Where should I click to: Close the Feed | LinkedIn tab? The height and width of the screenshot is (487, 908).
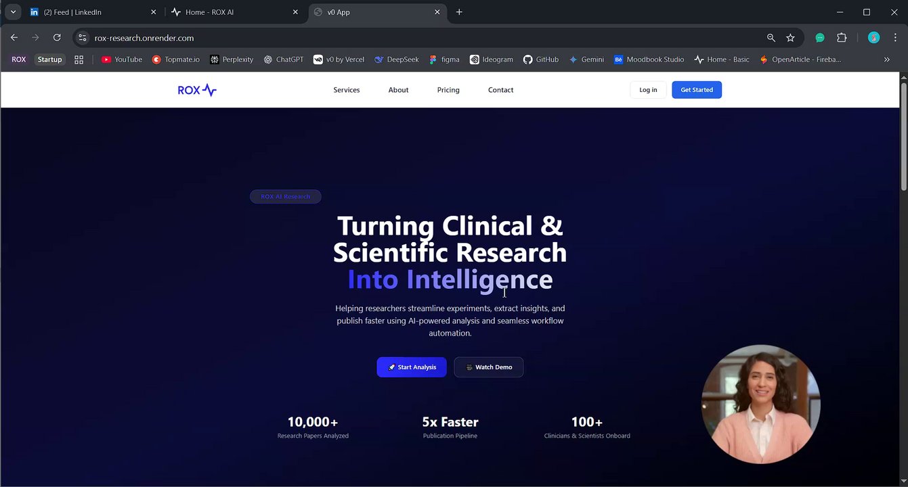pos(153,12)
